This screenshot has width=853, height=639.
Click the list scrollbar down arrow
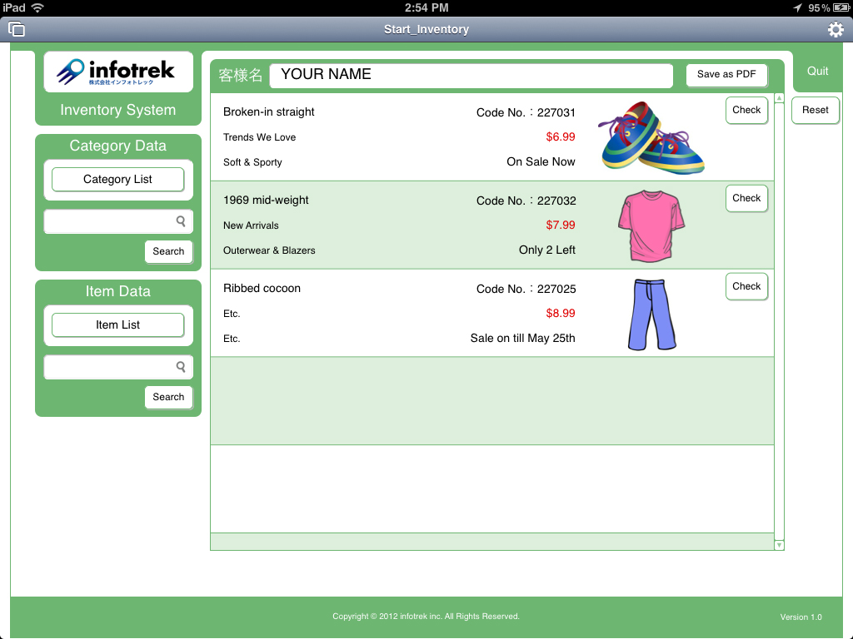[x=779, y=545]
